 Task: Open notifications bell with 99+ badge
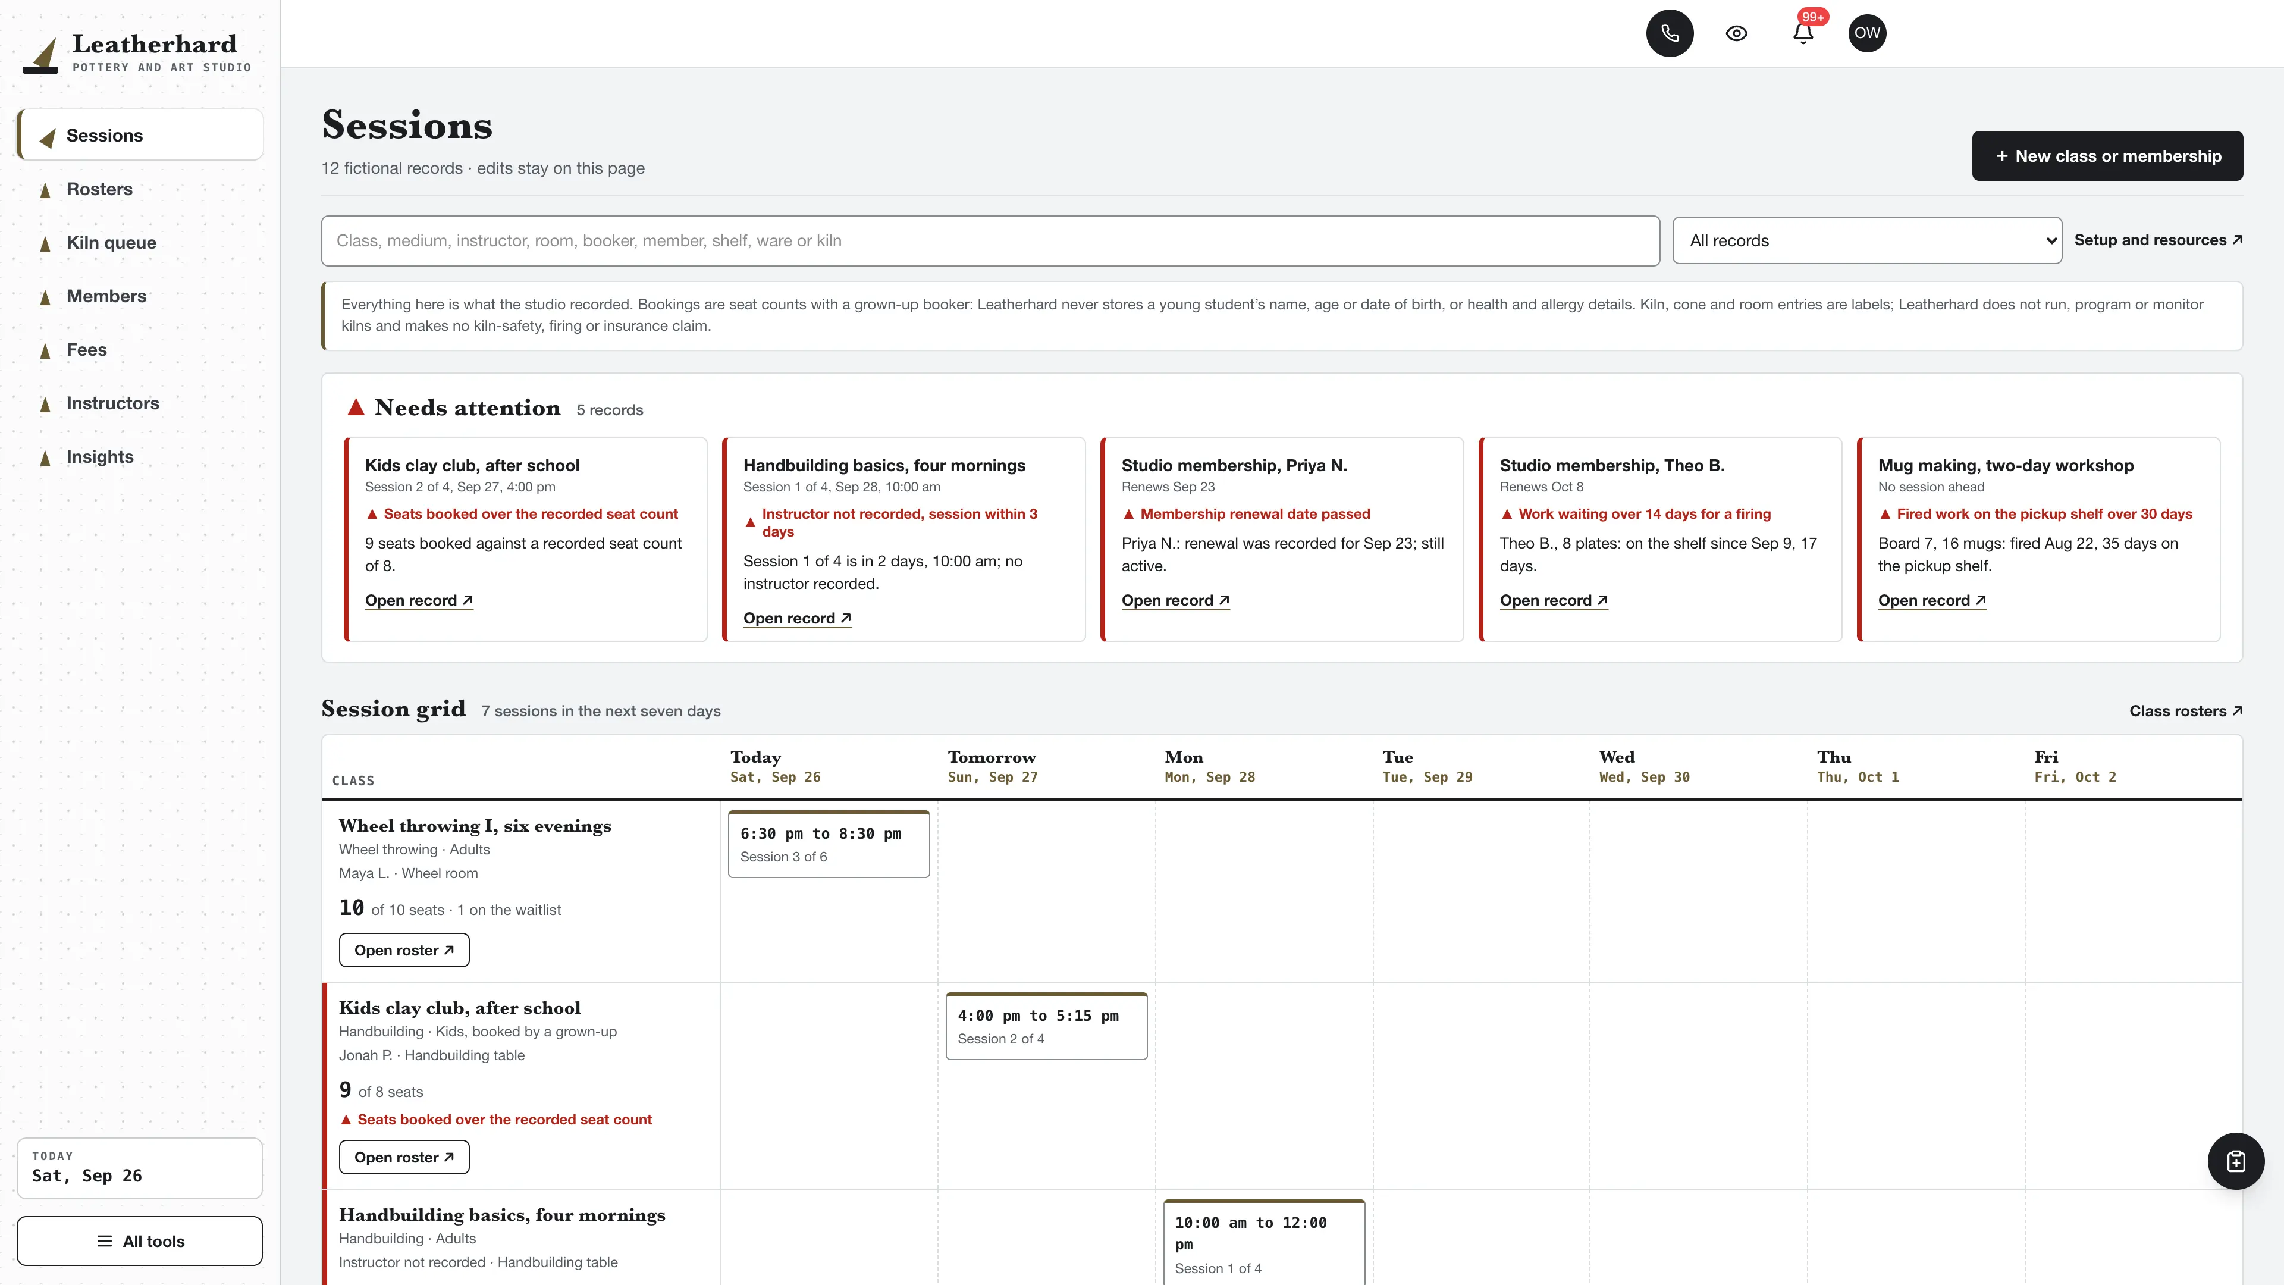[1803, 33]
